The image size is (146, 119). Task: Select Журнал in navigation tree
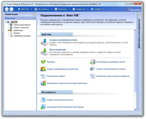(x=17, y=33)
